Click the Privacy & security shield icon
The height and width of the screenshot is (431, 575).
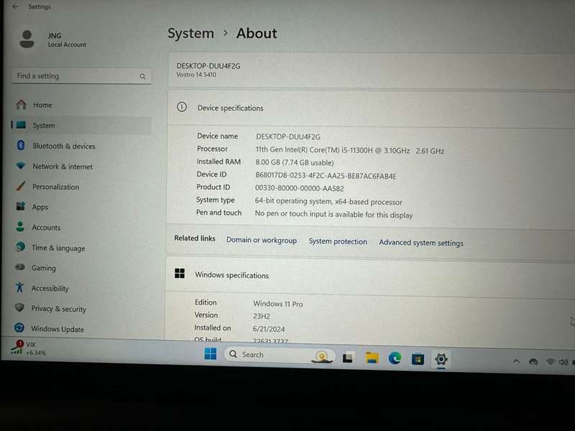tap(19, 307)
